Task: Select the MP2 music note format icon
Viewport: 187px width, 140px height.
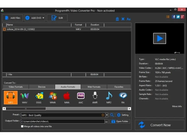Action: (109, 97)
